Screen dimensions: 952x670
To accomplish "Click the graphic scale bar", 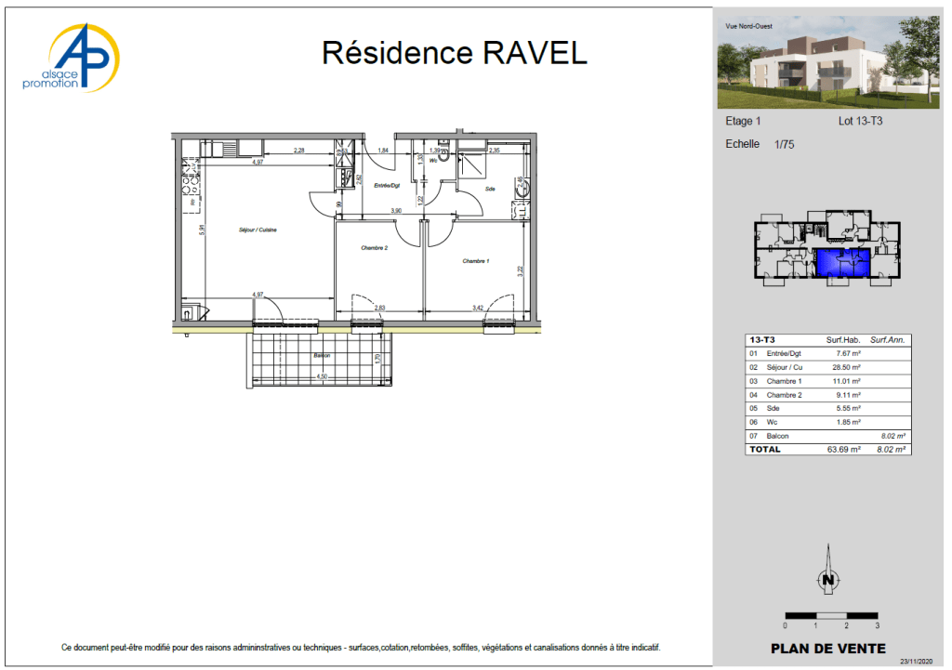I will 831,615.
